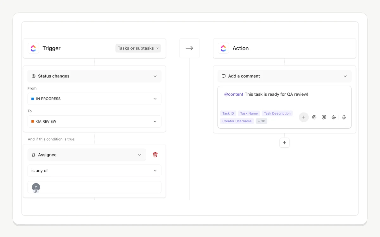Screen dimensions: 380x237
Task: Click the person icon next to Assignee
Action: [x=34, y=155]
